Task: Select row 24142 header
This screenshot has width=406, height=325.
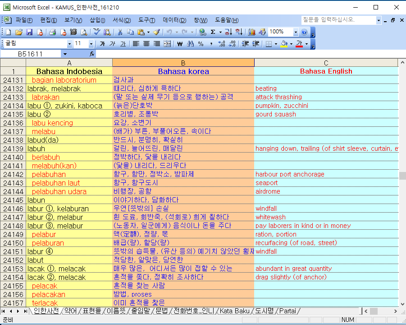Action: [x=13, y=174]
